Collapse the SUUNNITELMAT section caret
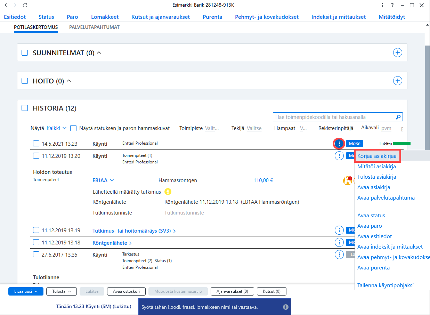Viewport: 430px width, 315px height. tap(99, 53)
